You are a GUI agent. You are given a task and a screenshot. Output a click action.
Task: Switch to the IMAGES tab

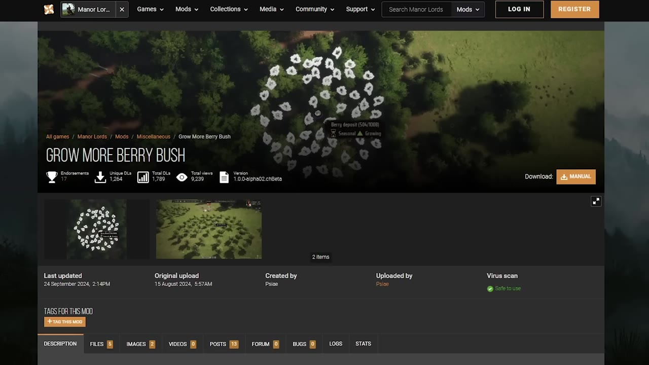pyautogui.click(x=140, y=344)
